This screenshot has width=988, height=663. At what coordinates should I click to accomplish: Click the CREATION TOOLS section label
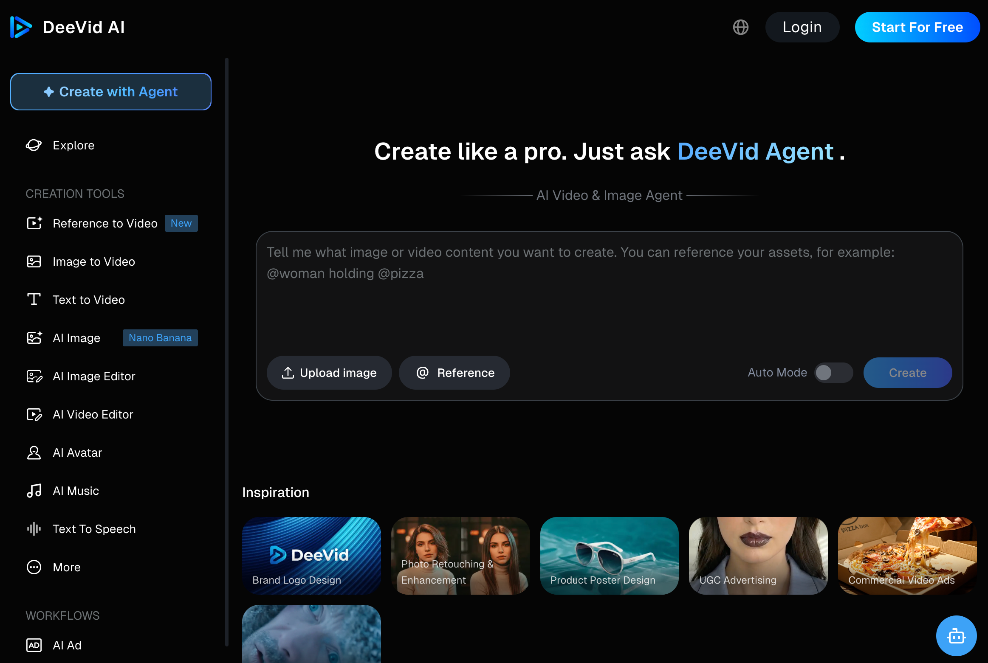tap(75, 194)
